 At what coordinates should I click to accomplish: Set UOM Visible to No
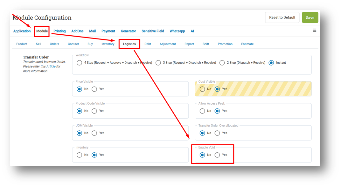click(x=80, y=133)
